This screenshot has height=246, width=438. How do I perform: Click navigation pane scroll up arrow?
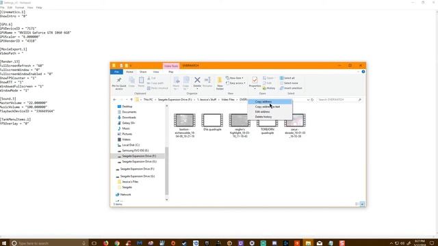(x=167, y=106)
